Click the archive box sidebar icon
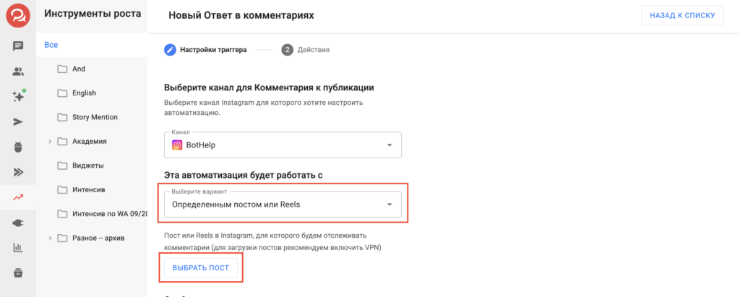The height and width of the screenshot is (297, 740). tap(18, 272)
